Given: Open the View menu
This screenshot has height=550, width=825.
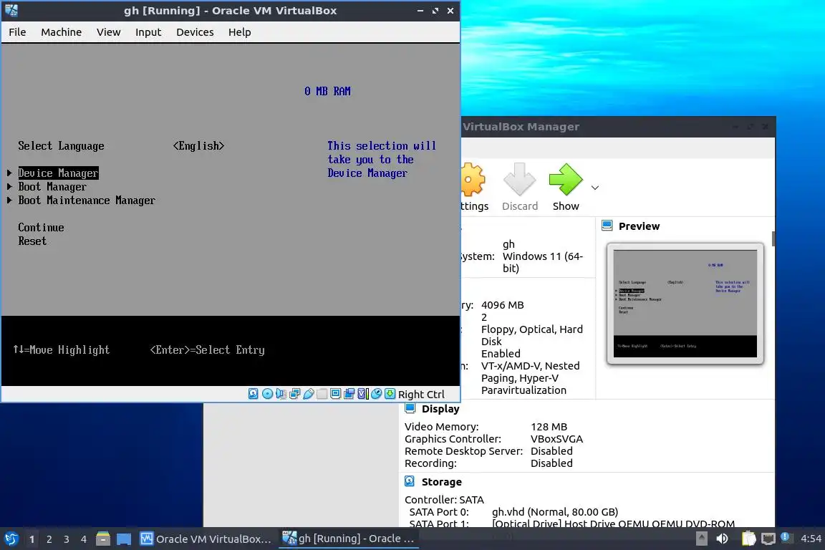Looking at the screenshot, I should point(108,32).
